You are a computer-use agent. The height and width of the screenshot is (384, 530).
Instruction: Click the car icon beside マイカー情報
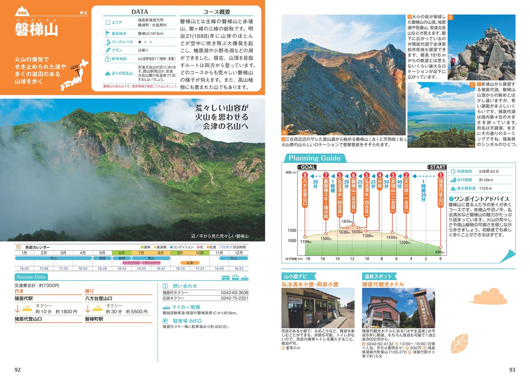(x=166, y=307)
